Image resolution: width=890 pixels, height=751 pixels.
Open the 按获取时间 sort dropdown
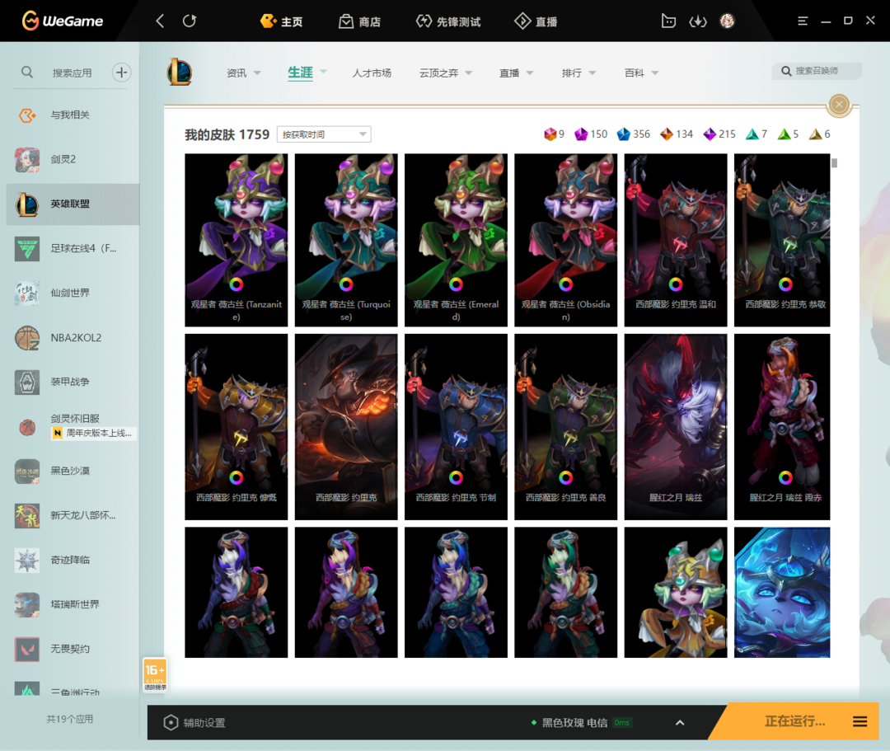click(324, 134)
